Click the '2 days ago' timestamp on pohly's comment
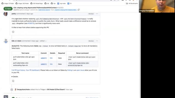Viewport: 175px width, 98px height. click(x=29, y=14)
